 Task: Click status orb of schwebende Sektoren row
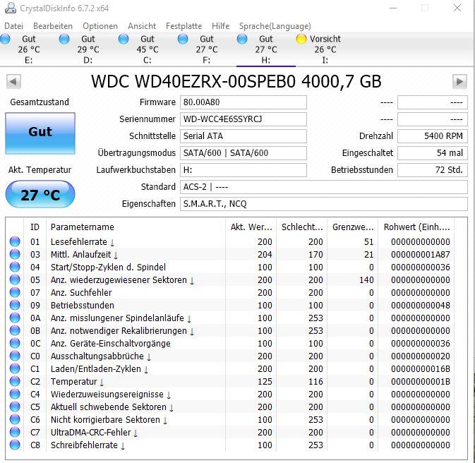[x=15, y=407]
